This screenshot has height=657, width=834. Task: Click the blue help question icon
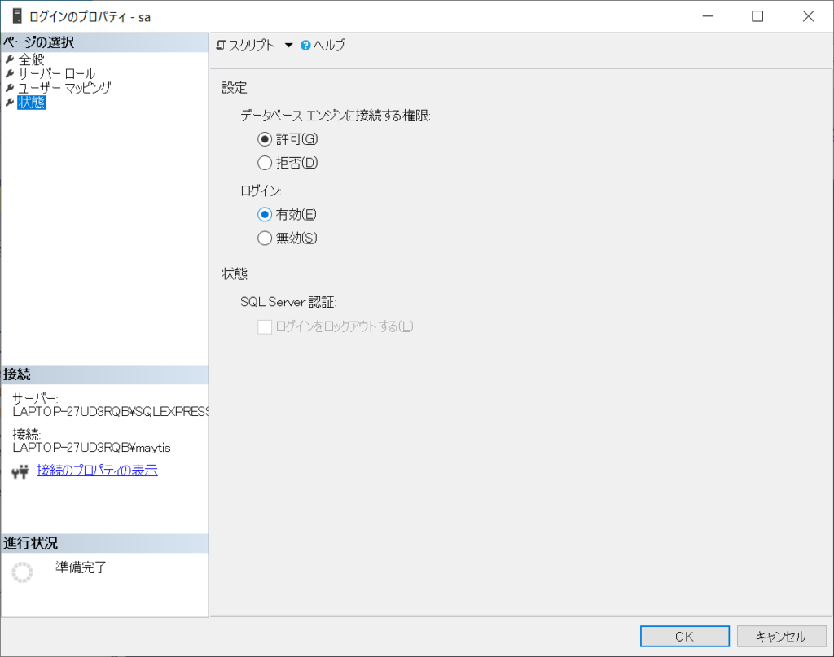(305, 46)
